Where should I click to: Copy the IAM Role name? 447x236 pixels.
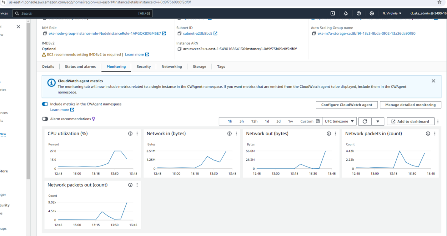click(x=45, y=33)
